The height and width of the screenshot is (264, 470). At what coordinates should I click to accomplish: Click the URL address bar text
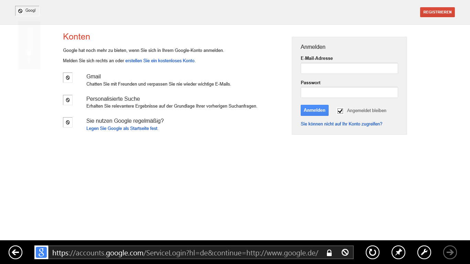[x=185, y=253]
